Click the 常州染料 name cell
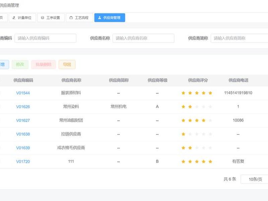 71,107
